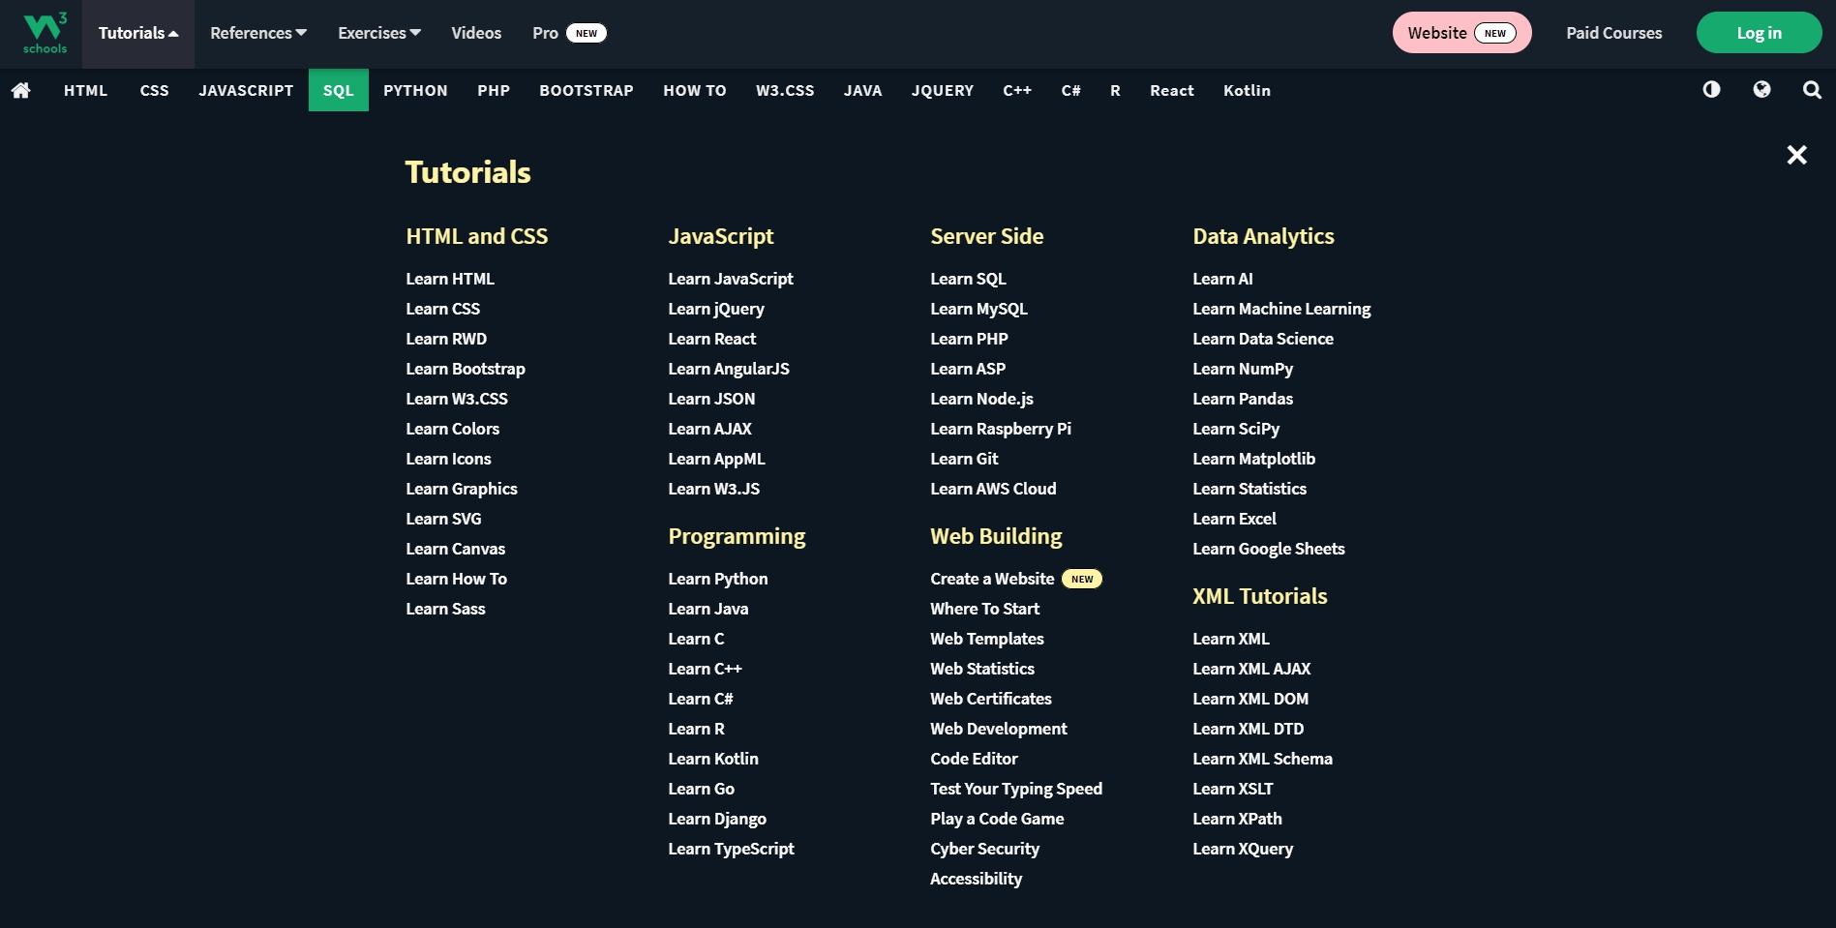This screenshot has width=1836, height=928.
Task: Open Learn XQuery link
Action: [x=1243, y=849]
